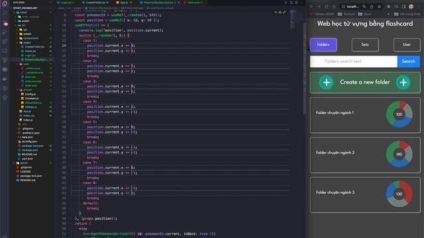The image size is (424, 238).
Task: Open the Dấu trang khác bookmarks folder
Action: pyautogui.click(x=407, y=14)
